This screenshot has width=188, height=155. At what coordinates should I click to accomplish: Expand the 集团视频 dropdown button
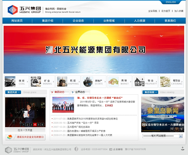tap(150, 92)
